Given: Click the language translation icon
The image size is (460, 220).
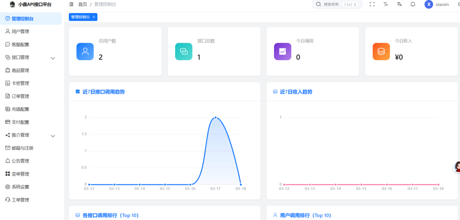Looking at the screenshot, I should click(x=399, y=4).
